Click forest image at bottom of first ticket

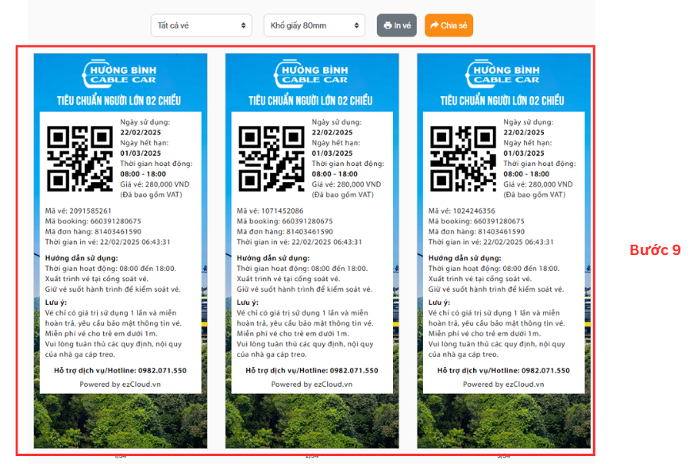click(x=121, y=421)
